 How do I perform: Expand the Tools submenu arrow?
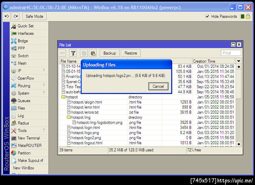[45, 130]
